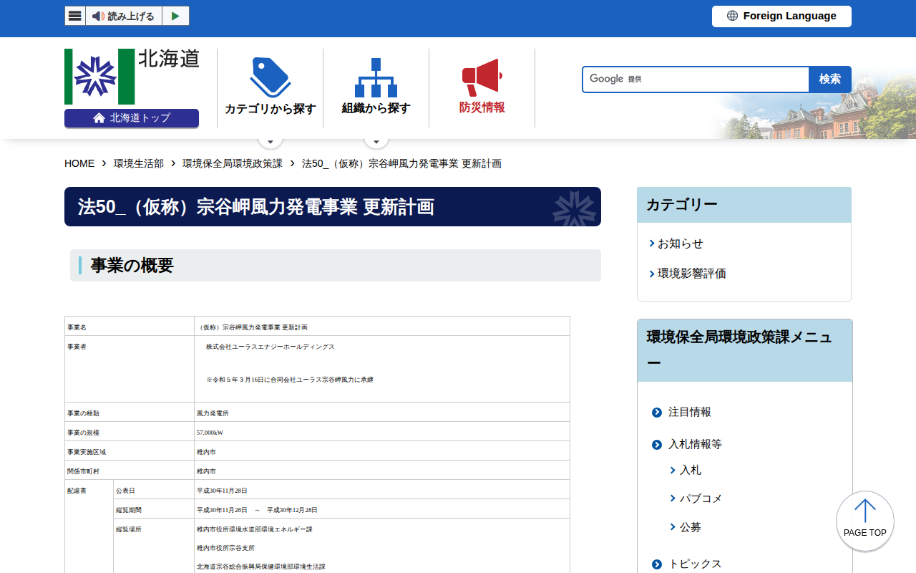Click the 読み上げる speaker button

coord(124,16)
